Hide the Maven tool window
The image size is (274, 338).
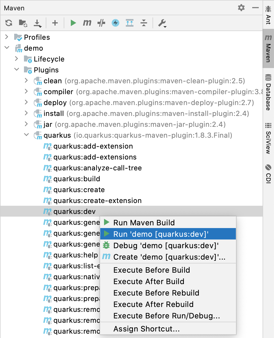255,8
